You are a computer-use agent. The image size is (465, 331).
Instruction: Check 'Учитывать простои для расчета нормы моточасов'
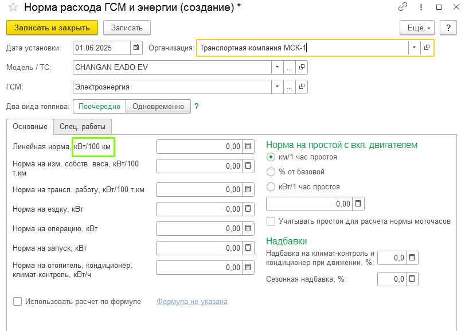[271, 221]
